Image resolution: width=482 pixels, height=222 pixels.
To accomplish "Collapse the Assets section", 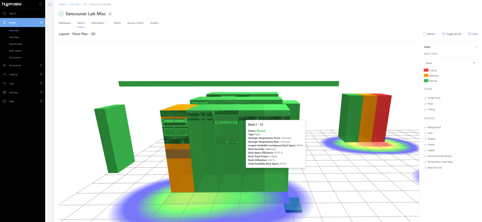I will (41, 23).
